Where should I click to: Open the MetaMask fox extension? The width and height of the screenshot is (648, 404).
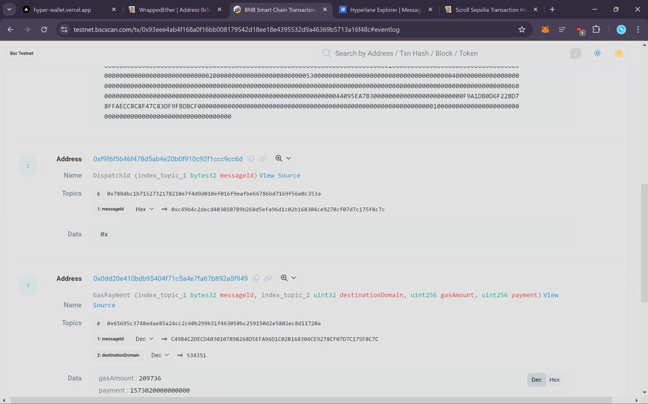point(545,30)
